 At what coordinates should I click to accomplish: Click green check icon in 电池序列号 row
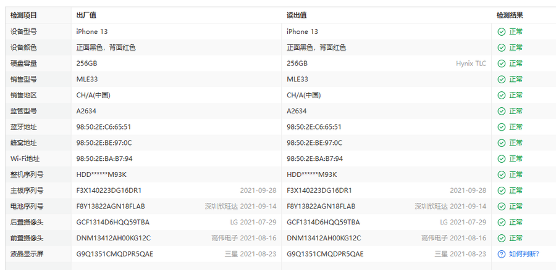coord(502,207)
